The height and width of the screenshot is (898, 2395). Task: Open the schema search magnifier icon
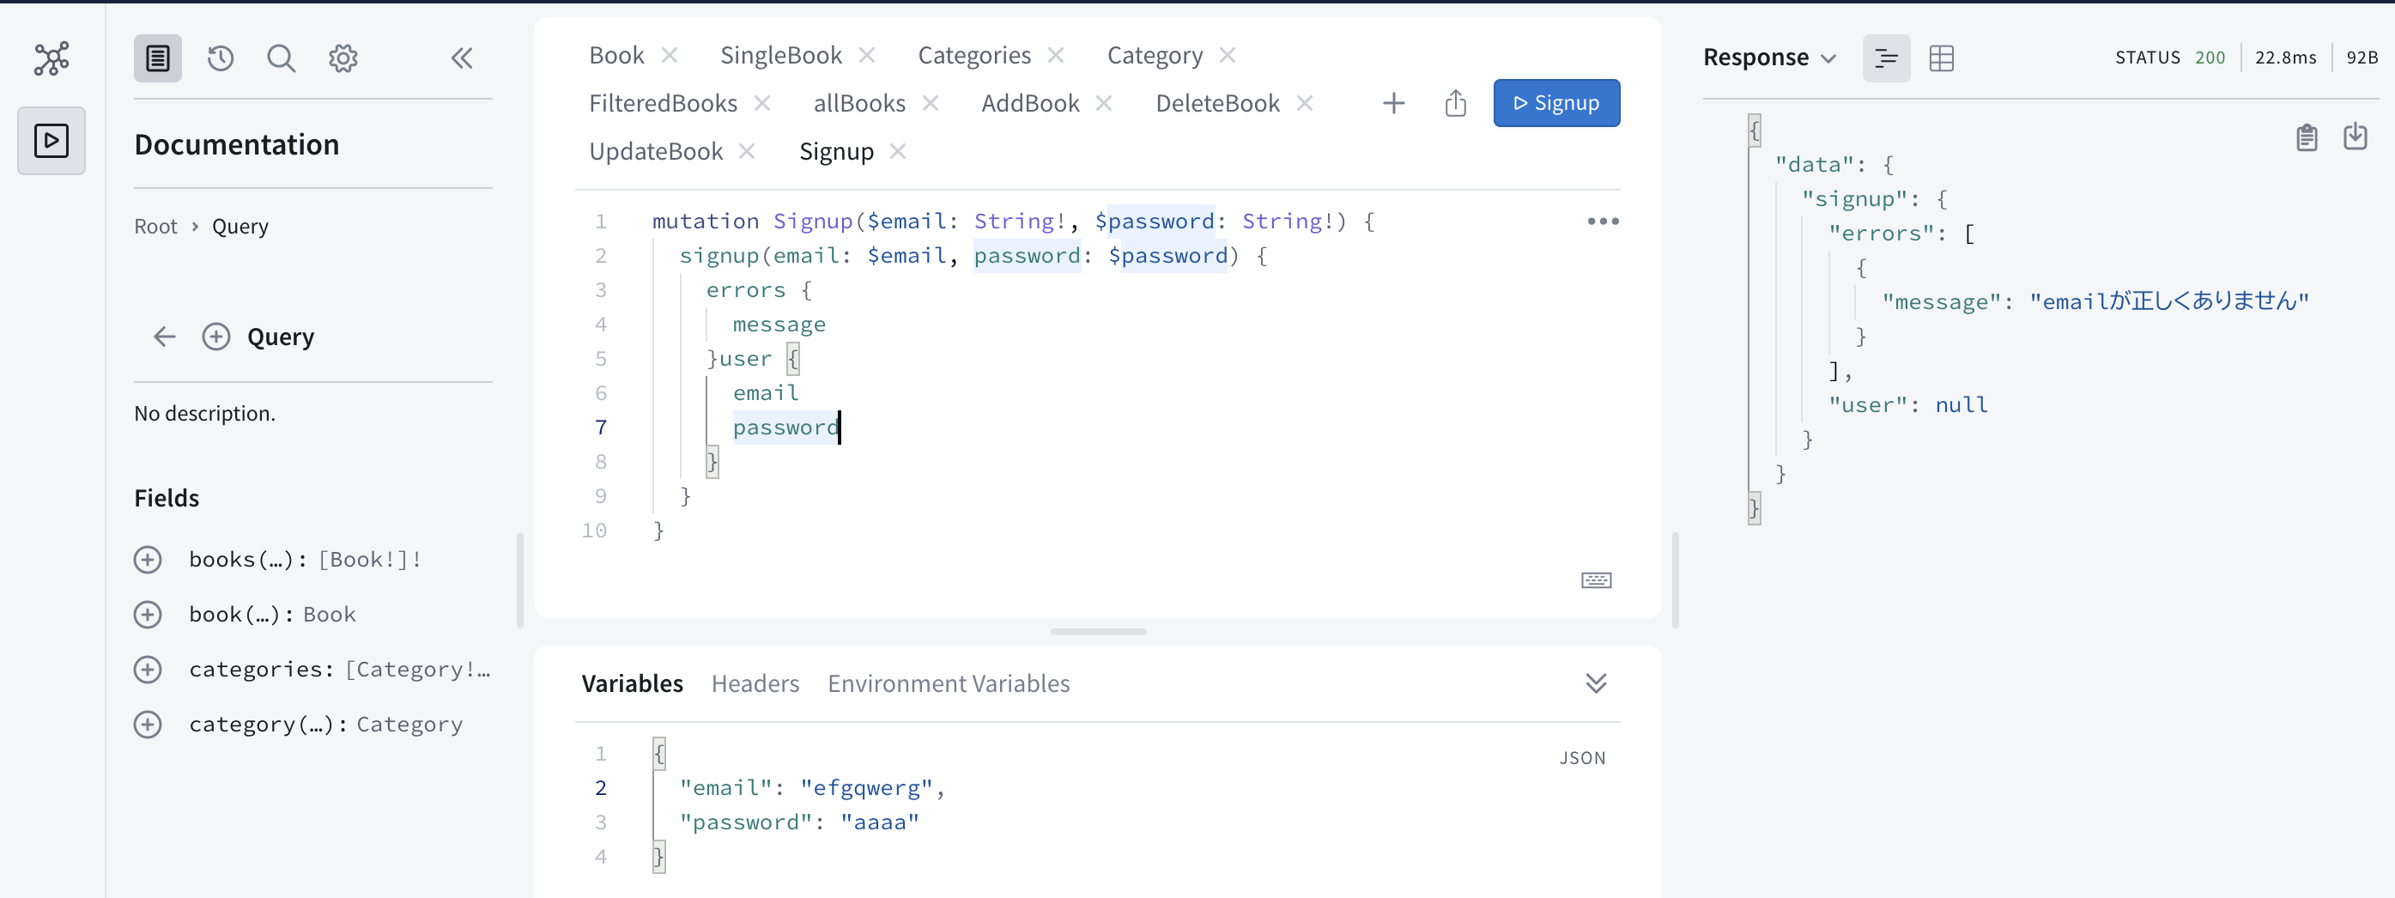click(x=281, y=58)
